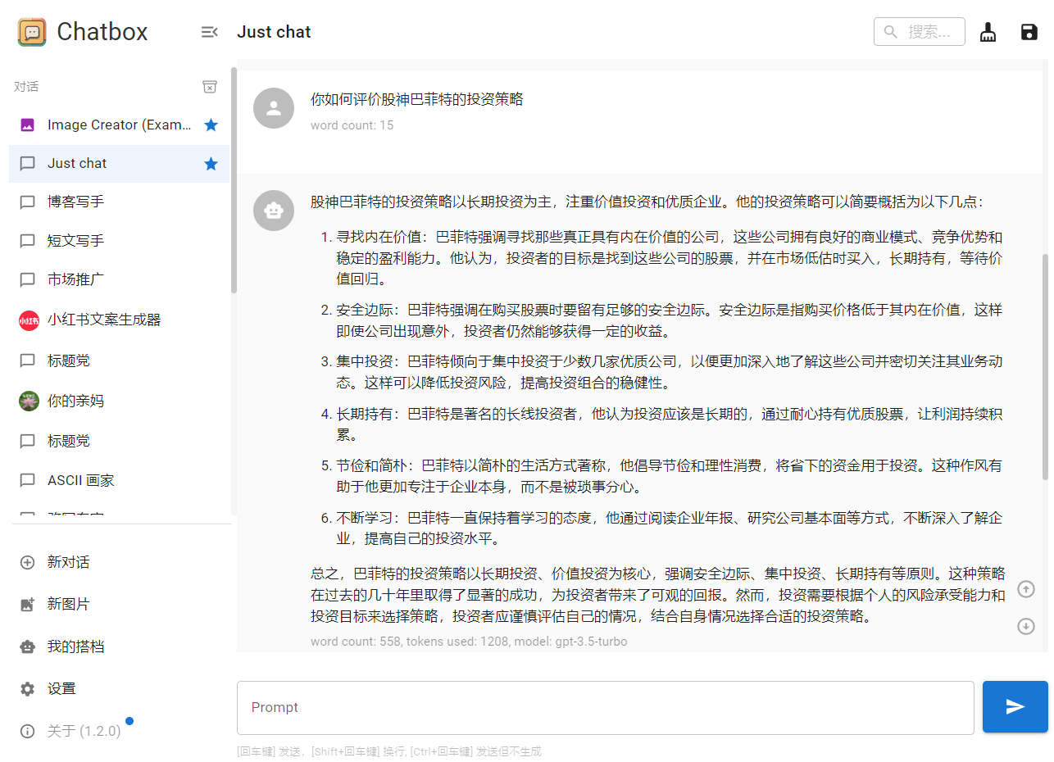Open the ASCII 画家 conversation
Screen dimensions: 1054x762
[80, 480]
